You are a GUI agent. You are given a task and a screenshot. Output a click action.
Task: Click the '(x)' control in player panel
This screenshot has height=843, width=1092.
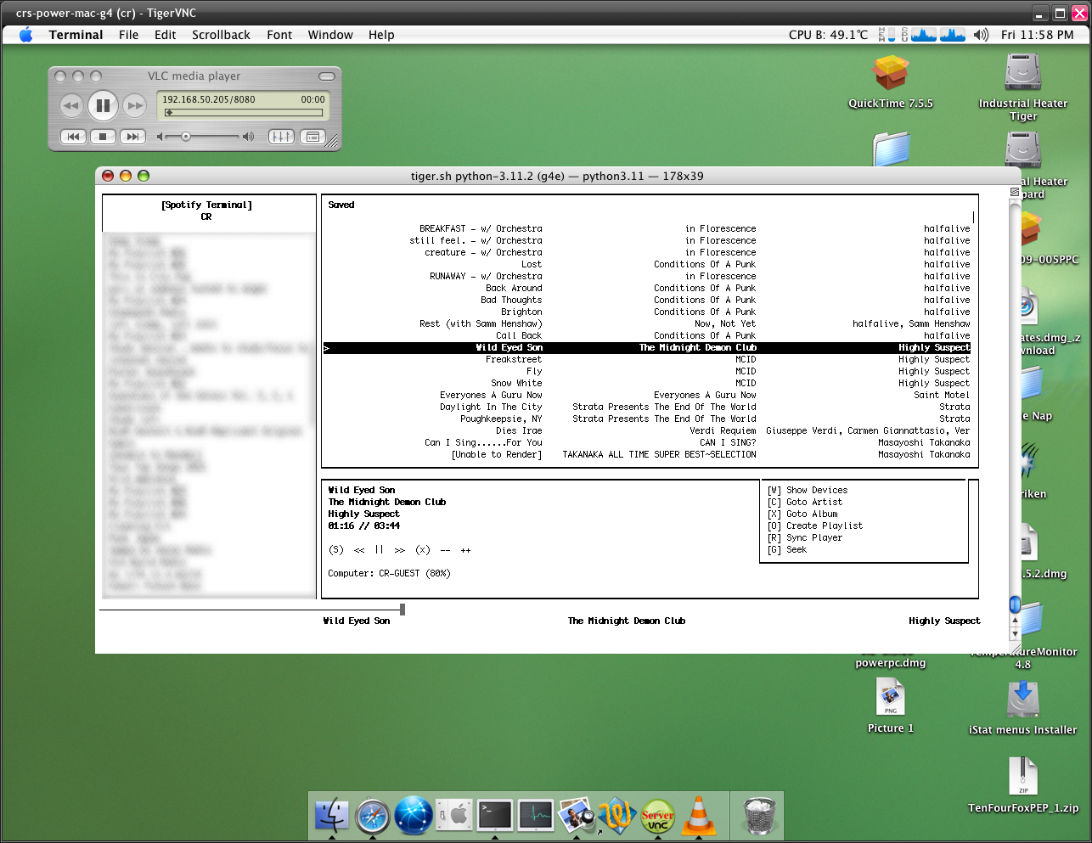click(423, 550)
